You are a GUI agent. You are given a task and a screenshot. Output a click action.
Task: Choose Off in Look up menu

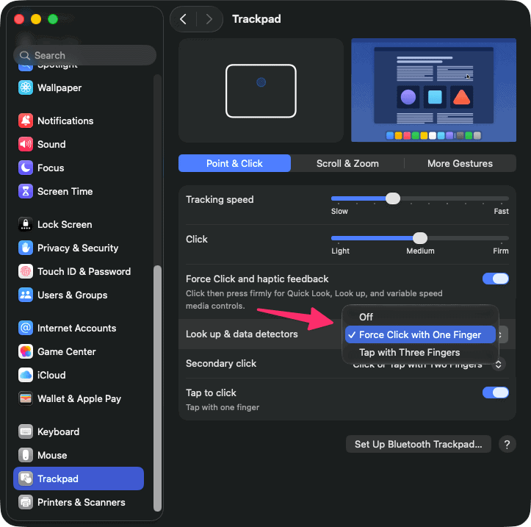[420, 317]
